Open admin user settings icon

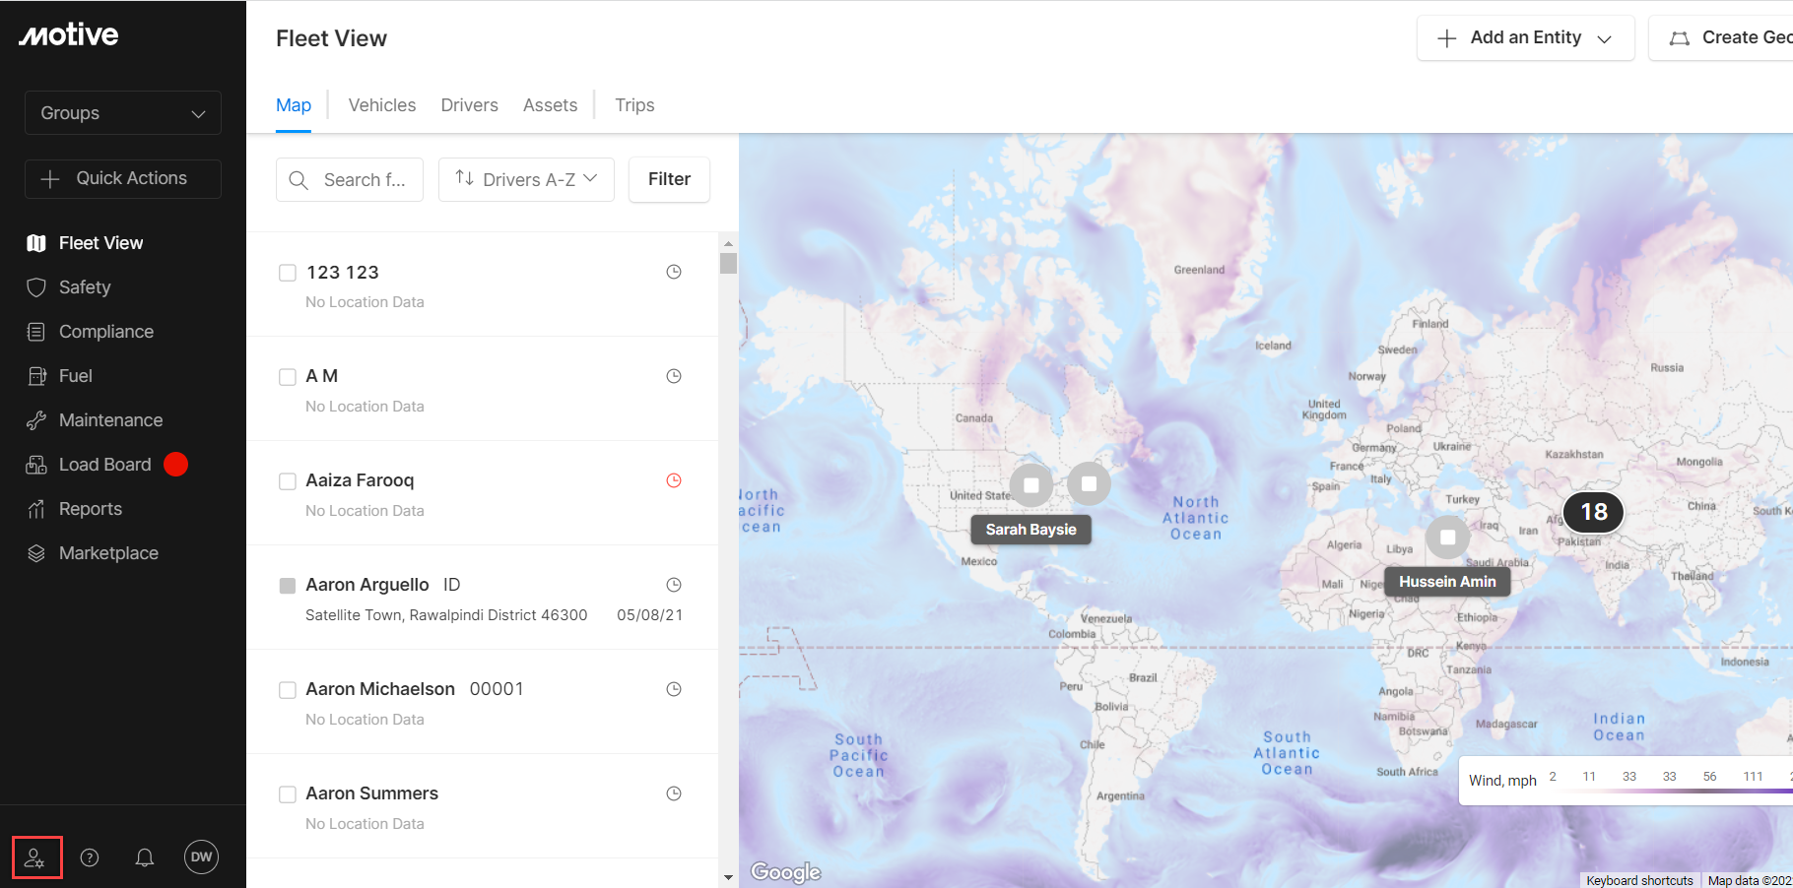(x=36, y=857)
